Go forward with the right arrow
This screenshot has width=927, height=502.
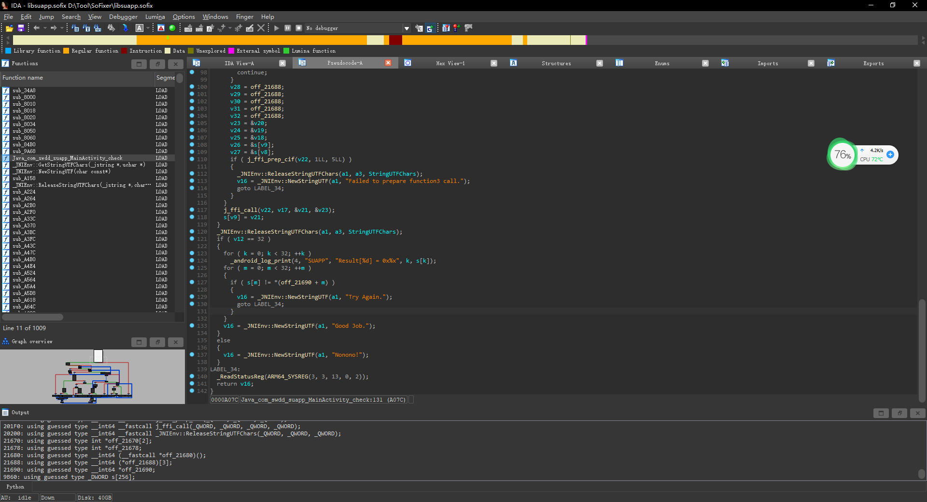point(54,28)
